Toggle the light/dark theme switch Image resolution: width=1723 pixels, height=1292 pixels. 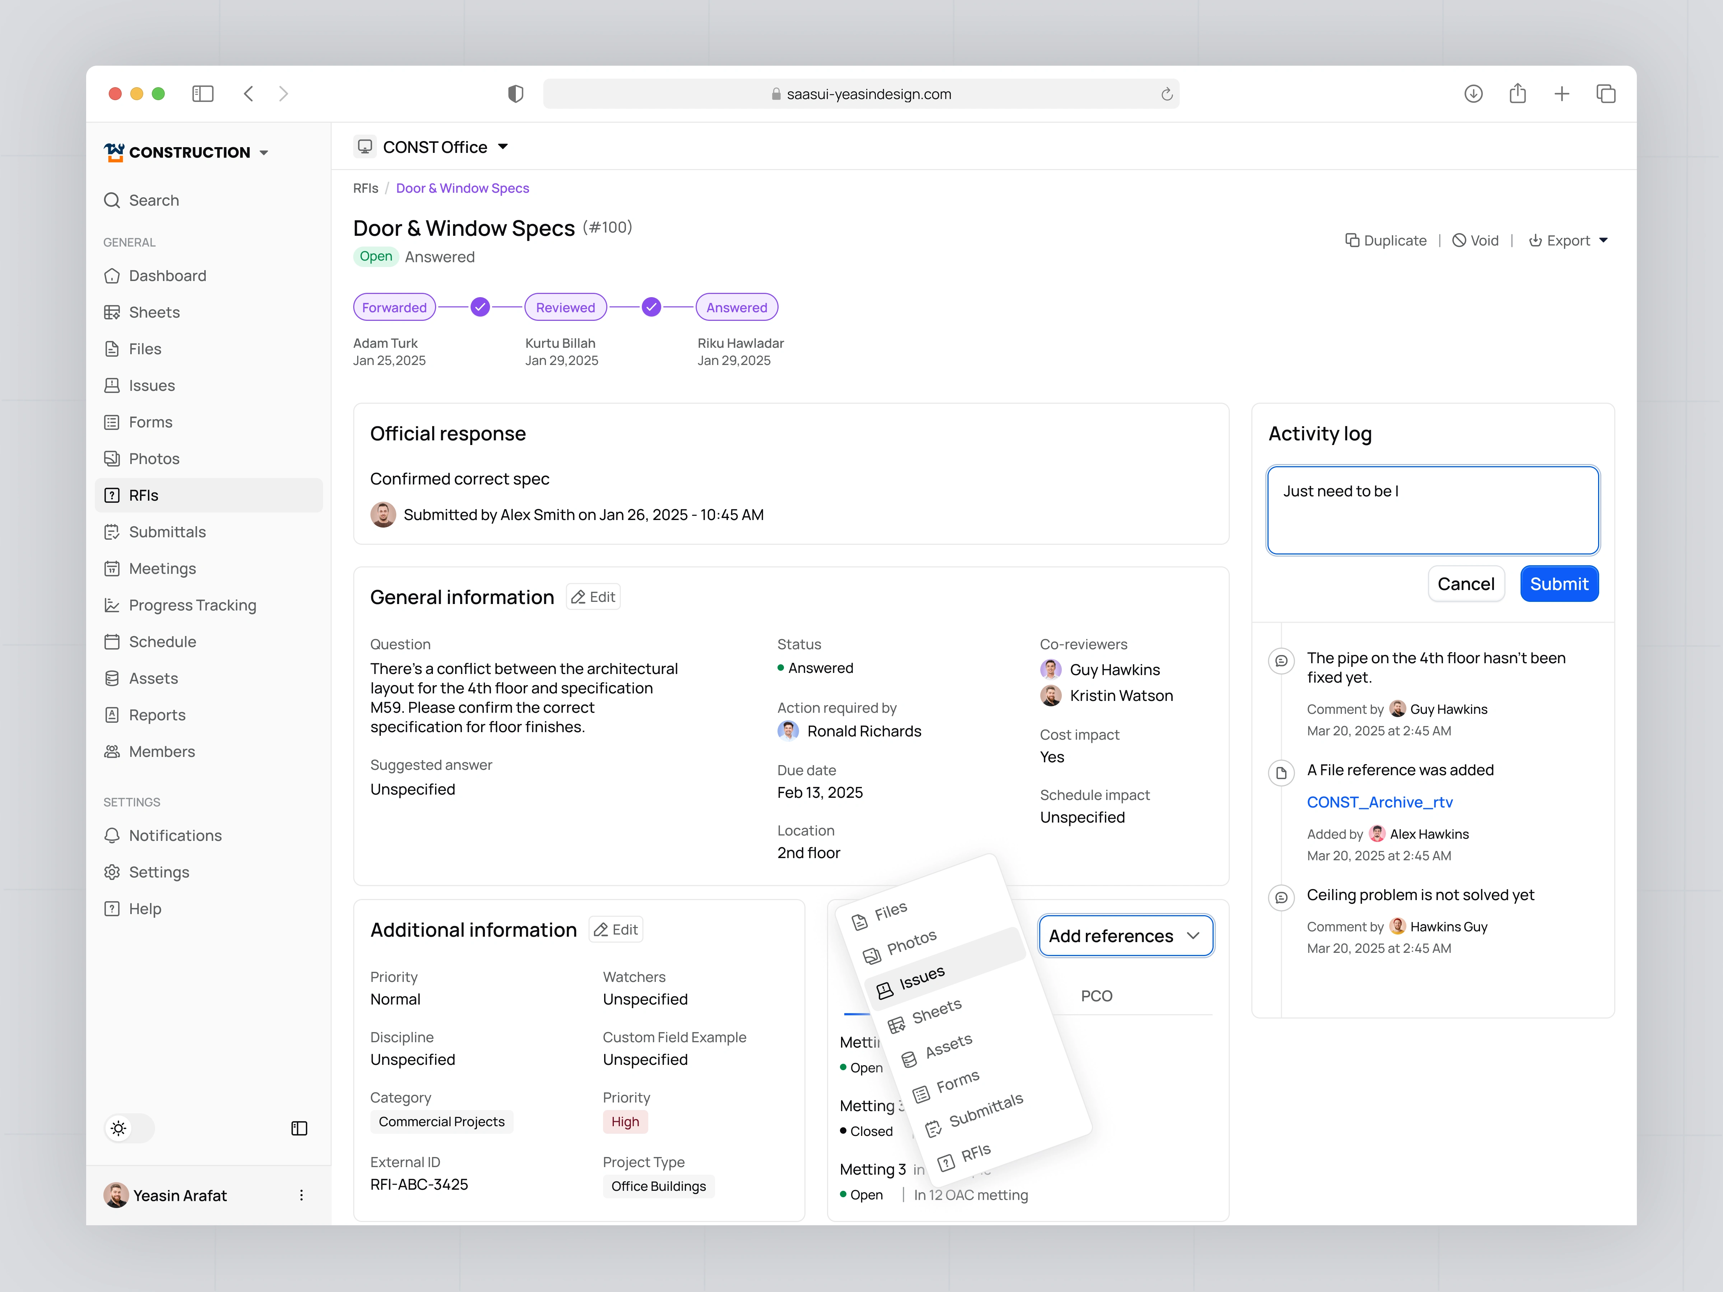pyautogui.click(x=129, y=1128)
